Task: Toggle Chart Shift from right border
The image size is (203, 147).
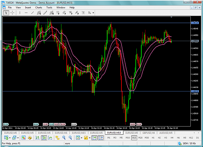Action: [101, 138]
